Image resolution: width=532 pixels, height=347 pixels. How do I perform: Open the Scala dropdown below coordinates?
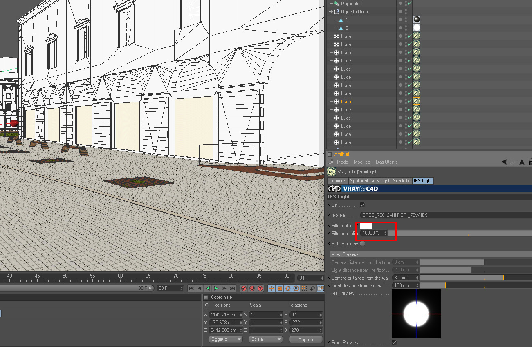point(265,339)
